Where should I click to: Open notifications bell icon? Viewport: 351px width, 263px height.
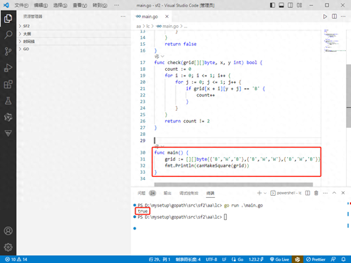point(343,259)
